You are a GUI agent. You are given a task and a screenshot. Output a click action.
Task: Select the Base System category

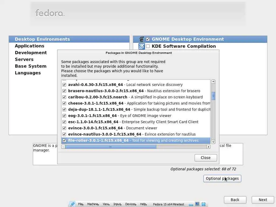pos(31,66)
